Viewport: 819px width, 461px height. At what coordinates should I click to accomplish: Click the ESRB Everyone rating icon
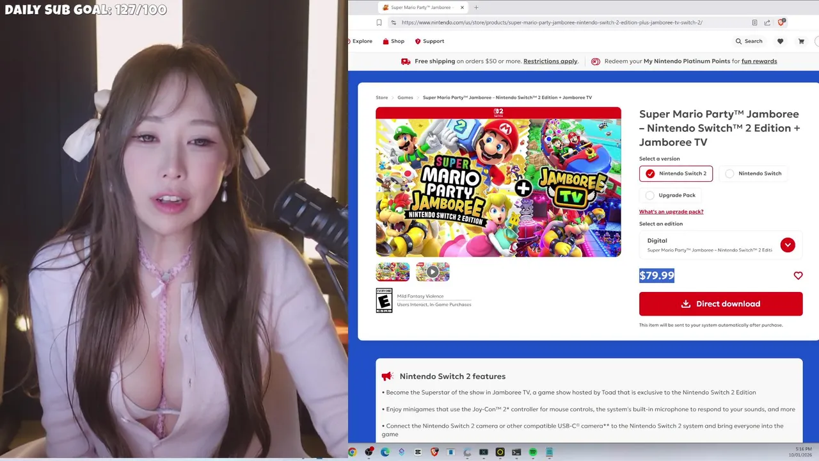[384, 300]
